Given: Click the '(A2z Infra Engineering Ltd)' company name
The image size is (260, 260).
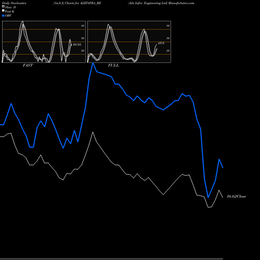Looking at the screenshot, I should coord(148,3).
